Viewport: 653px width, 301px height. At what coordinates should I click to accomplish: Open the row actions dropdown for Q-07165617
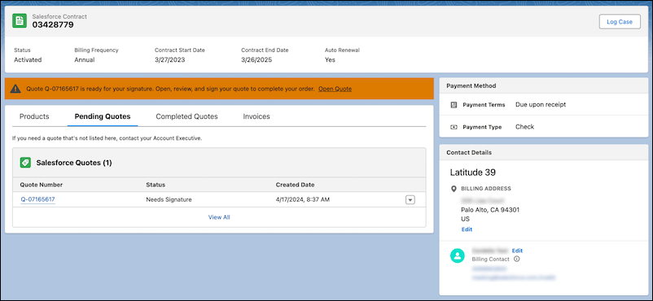pos(410,200)
